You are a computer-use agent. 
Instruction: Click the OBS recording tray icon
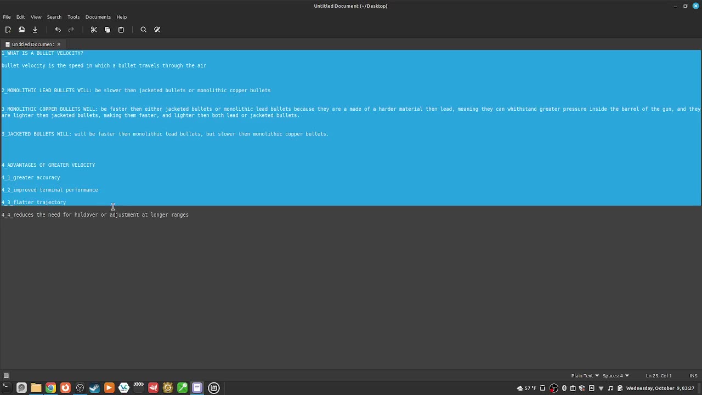coord(554,388)
